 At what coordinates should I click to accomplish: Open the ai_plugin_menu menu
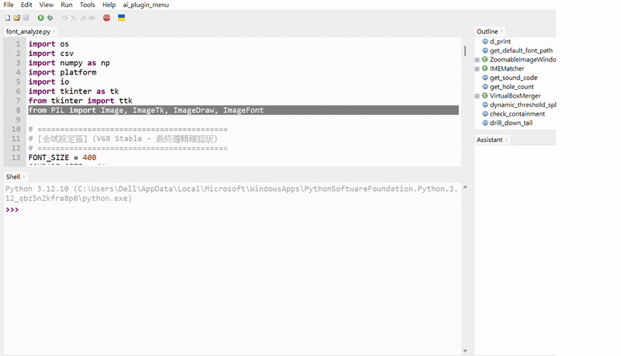coord(146,5)
